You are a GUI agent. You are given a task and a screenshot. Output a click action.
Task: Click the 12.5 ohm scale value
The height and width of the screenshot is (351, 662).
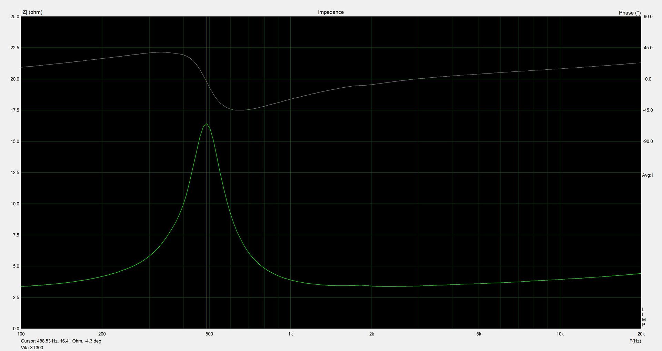click(x=15, y=173)
